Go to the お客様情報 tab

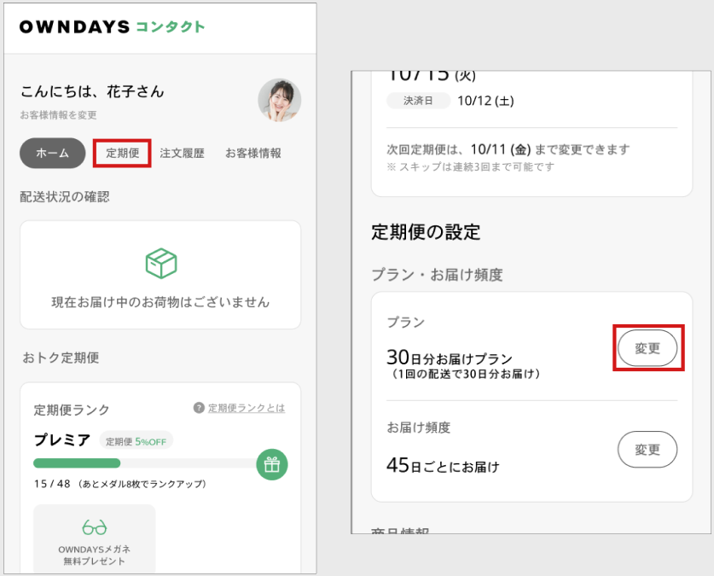(x=253, y=153)
